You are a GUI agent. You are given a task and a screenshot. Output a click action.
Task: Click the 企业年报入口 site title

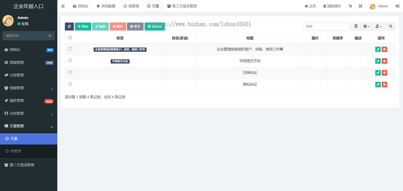click(29, 6)
